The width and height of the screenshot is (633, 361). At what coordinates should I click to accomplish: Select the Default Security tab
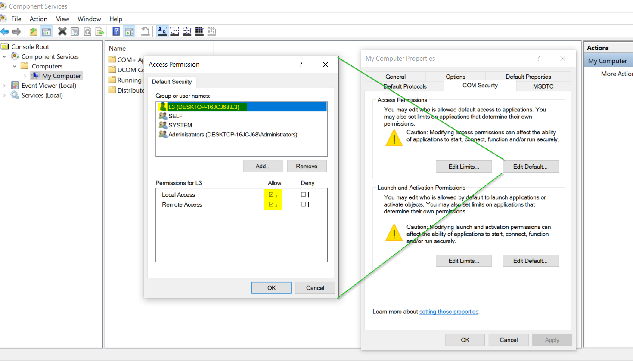click(172, 82)
